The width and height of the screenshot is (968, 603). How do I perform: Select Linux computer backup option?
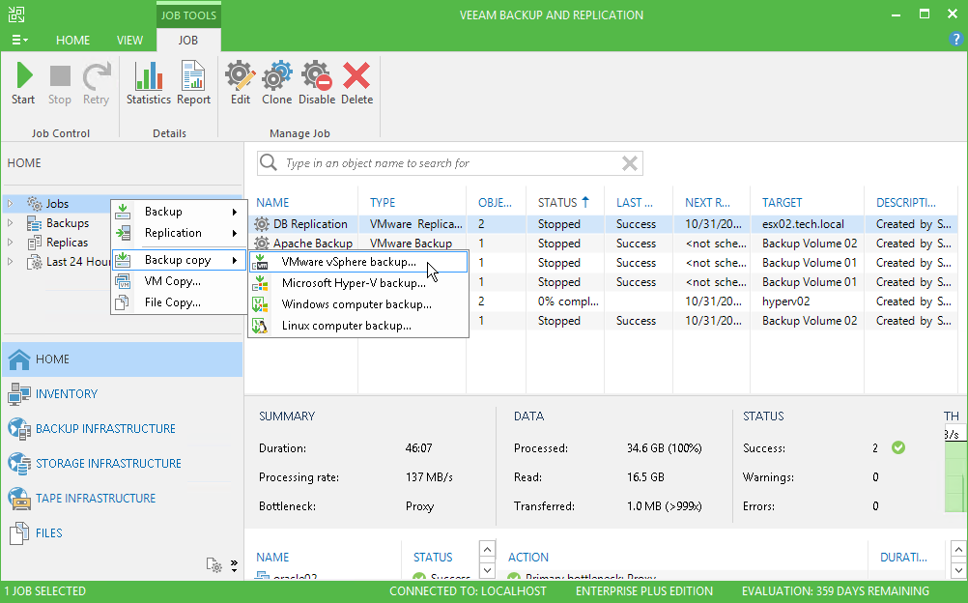click(x=346, y=326)
